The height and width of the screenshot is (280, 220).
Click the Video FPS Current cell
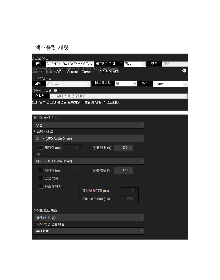pyautogui.click(x=74, y=70)
